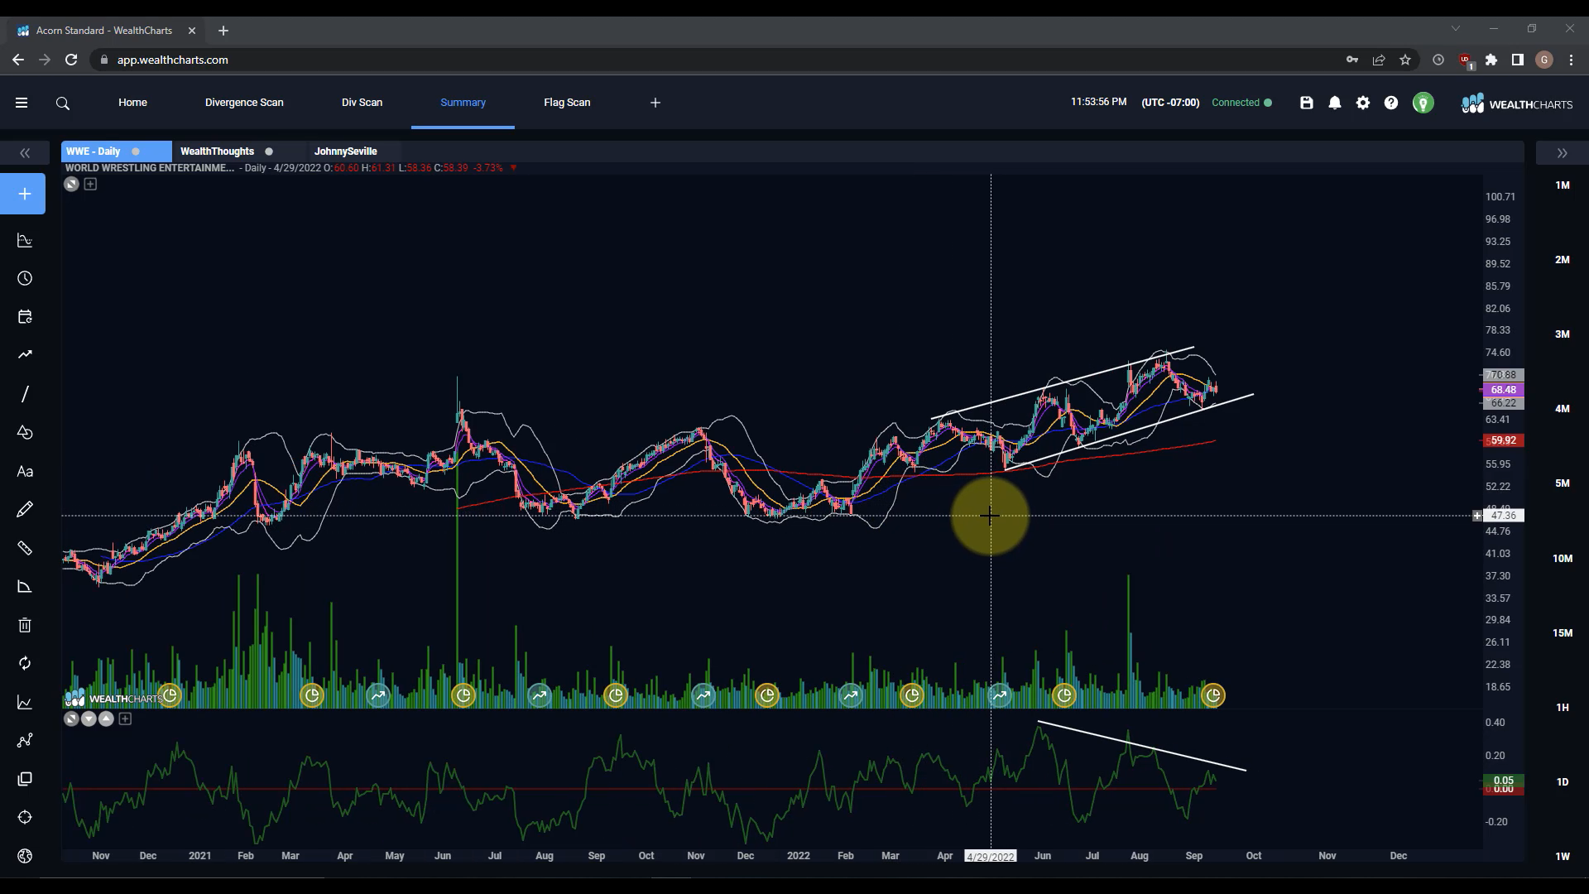Select the connected-nodes path tool
This screenshot has width=1589, height=894.
(25, 740)
